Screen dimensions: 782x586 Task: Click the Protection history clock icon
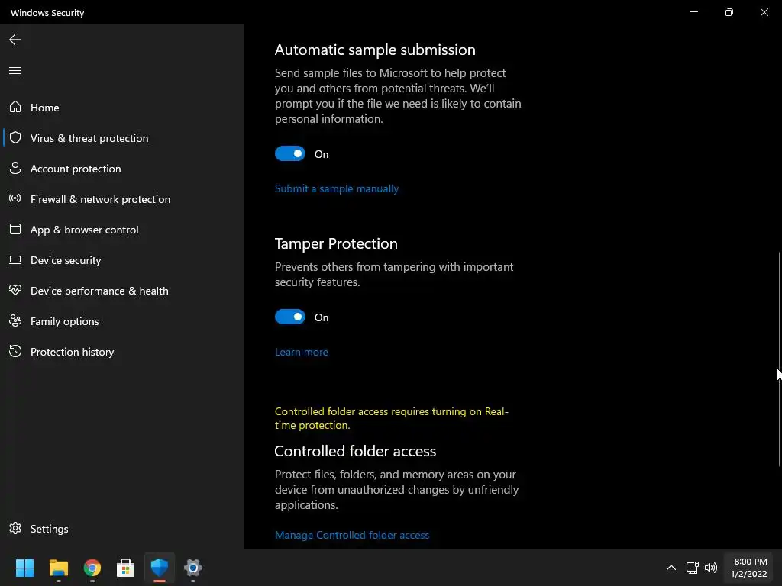15,351
